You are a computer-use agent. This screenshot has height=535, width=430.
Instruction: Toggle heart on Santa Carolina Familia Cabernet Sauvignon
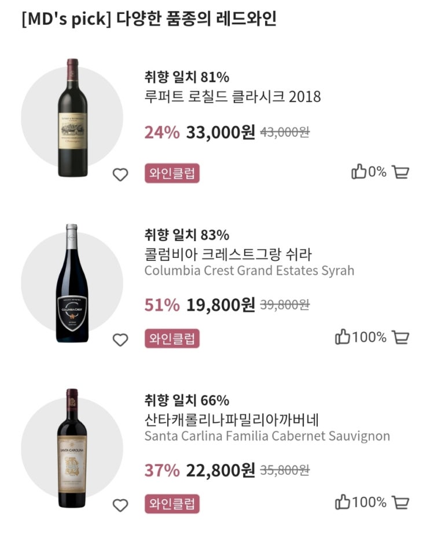click(x=120, y=505)
